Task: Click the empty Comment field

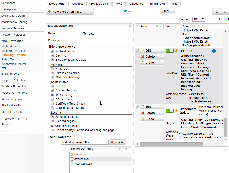Action: coord(107,40)
